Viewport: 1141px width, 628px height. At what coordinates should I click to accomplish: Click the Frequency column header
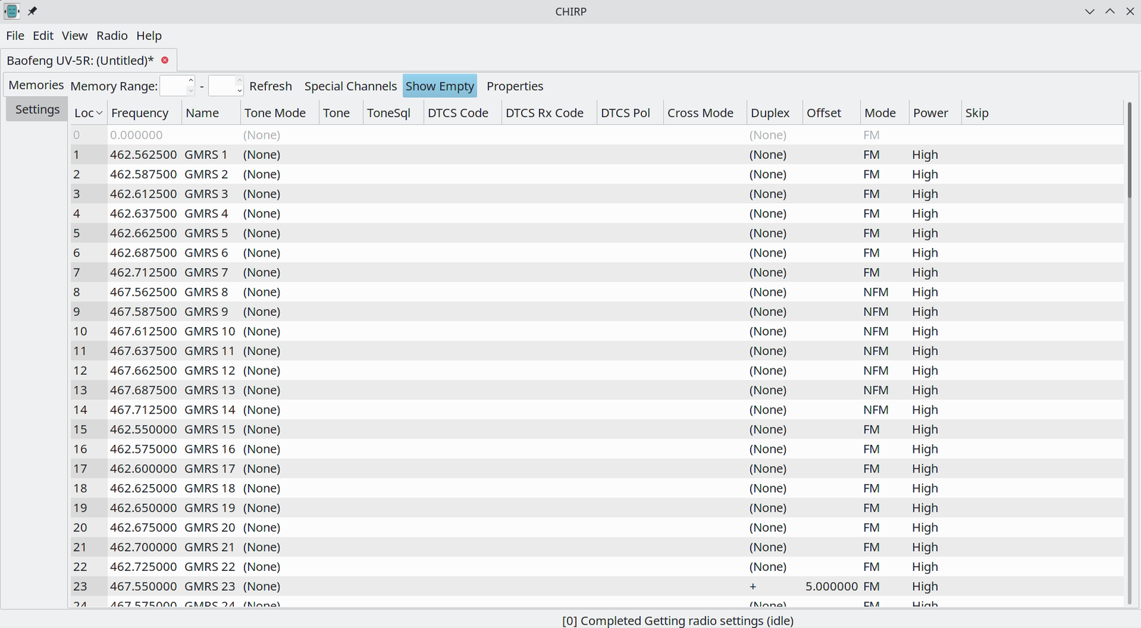(140, 113)
